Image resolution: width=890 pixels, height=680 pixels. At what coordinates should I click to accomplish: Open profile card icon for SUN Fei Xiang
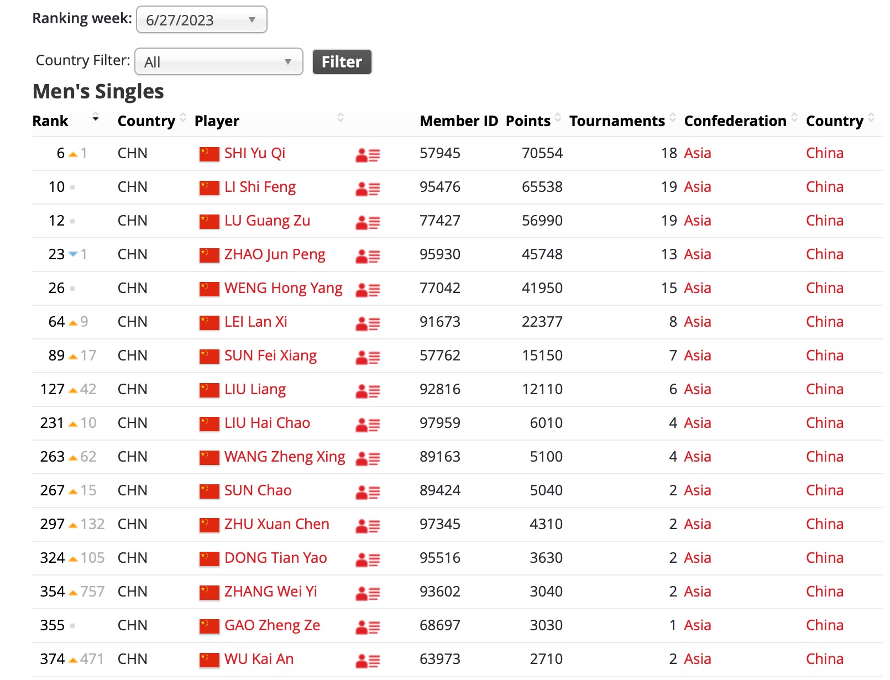(x=368, y=357)
